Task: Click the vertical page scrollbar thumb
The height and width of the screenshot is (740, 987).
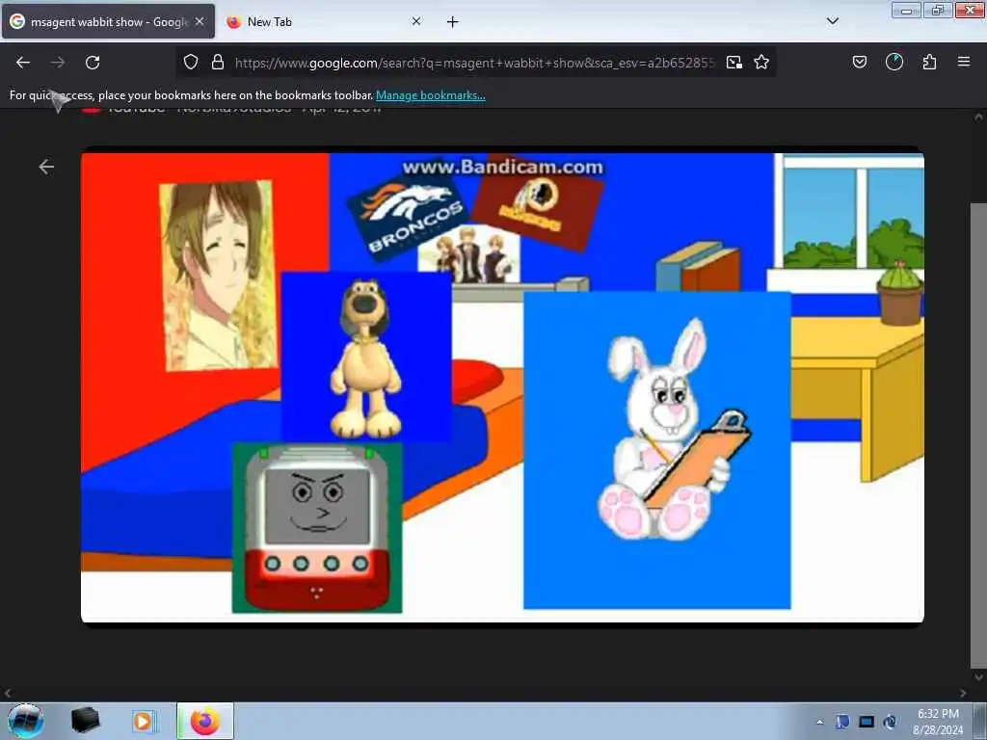Action: point(977,436)
